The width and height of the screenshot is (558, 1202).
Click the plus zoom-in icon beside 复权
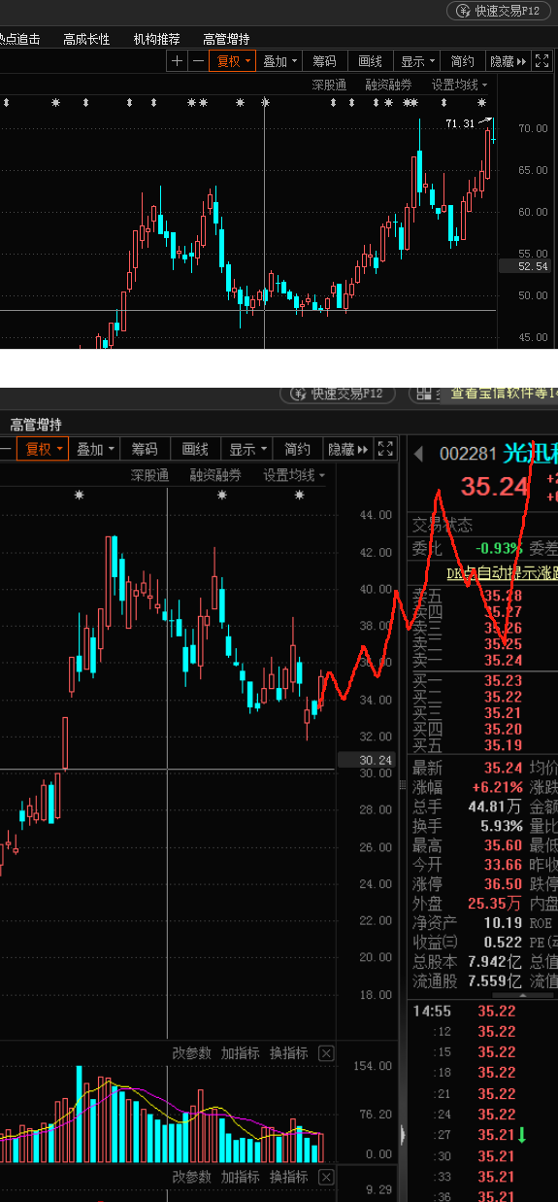[x=177, y=61]
